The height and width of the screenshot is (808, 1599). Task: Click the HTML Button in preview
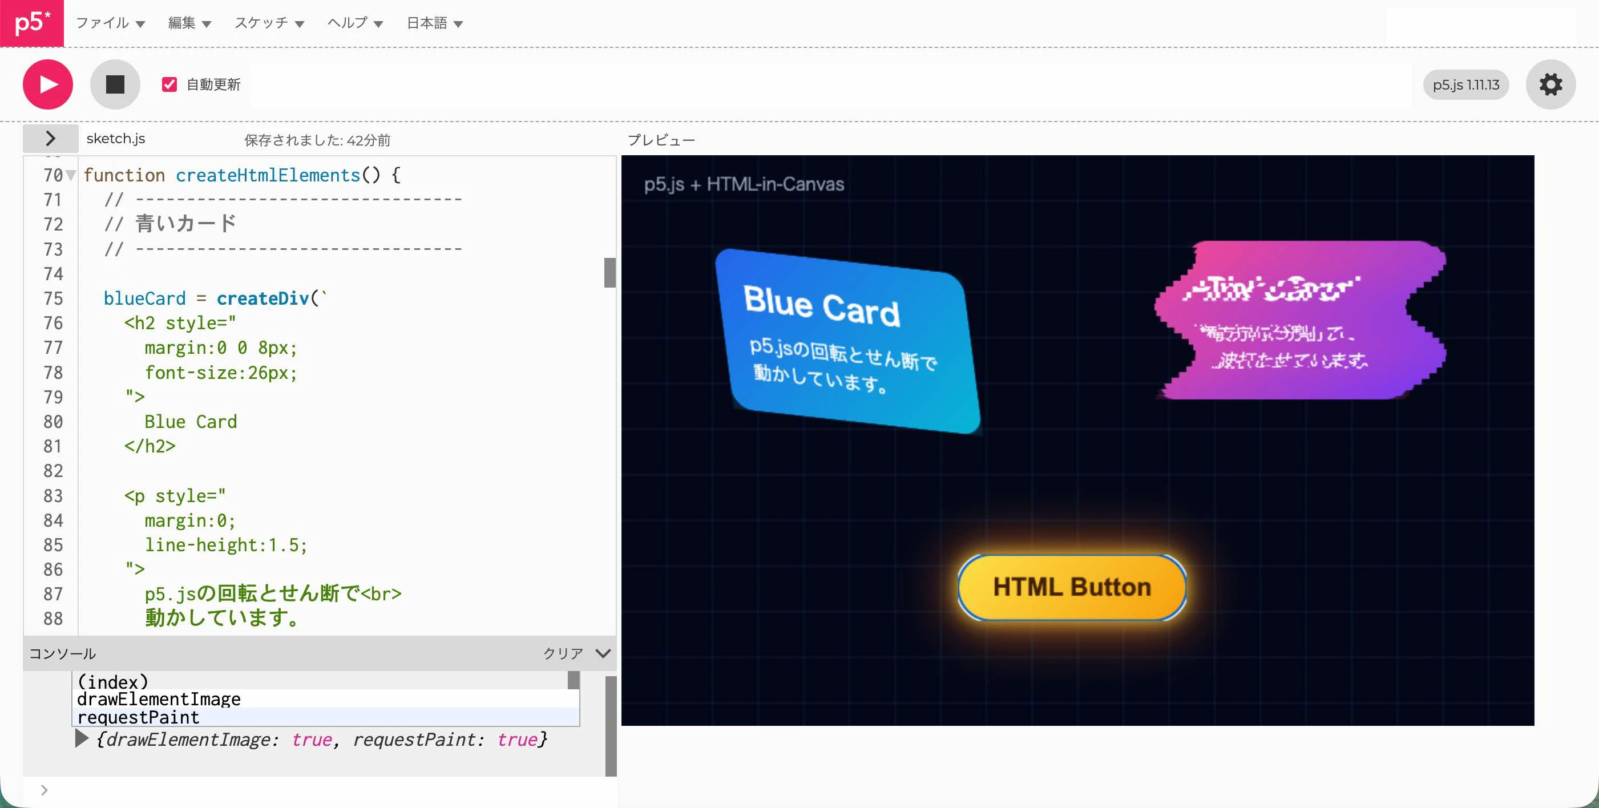point(1072,587)
